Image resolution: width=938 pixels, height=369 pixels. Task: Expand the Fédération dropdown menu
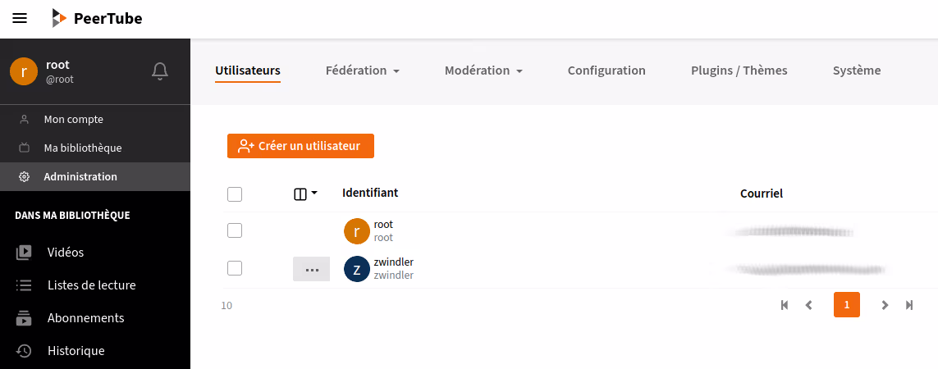(x=362, y=71)
